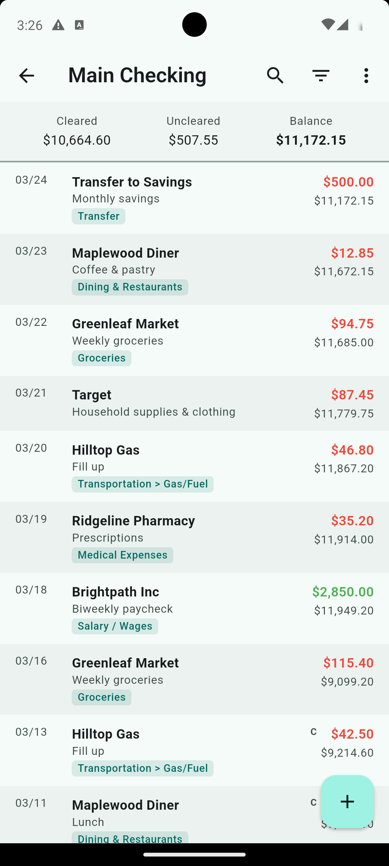Select the Transfer category tag

coord(98,216)
